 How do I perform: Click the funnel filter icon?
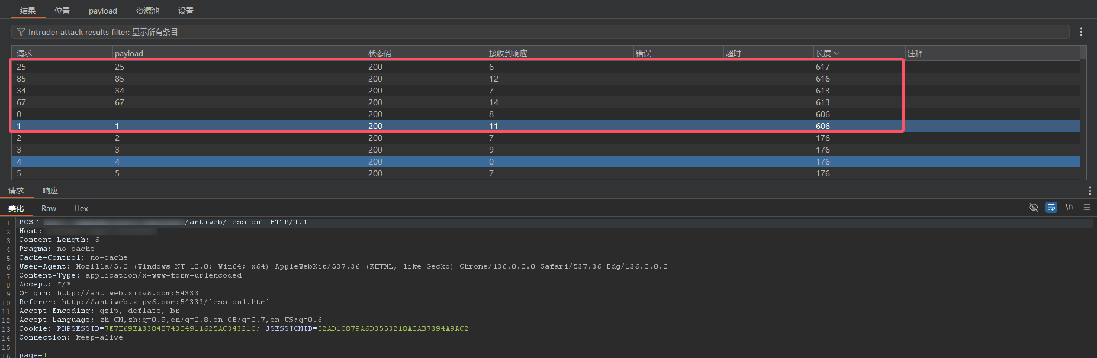[21, 32]
